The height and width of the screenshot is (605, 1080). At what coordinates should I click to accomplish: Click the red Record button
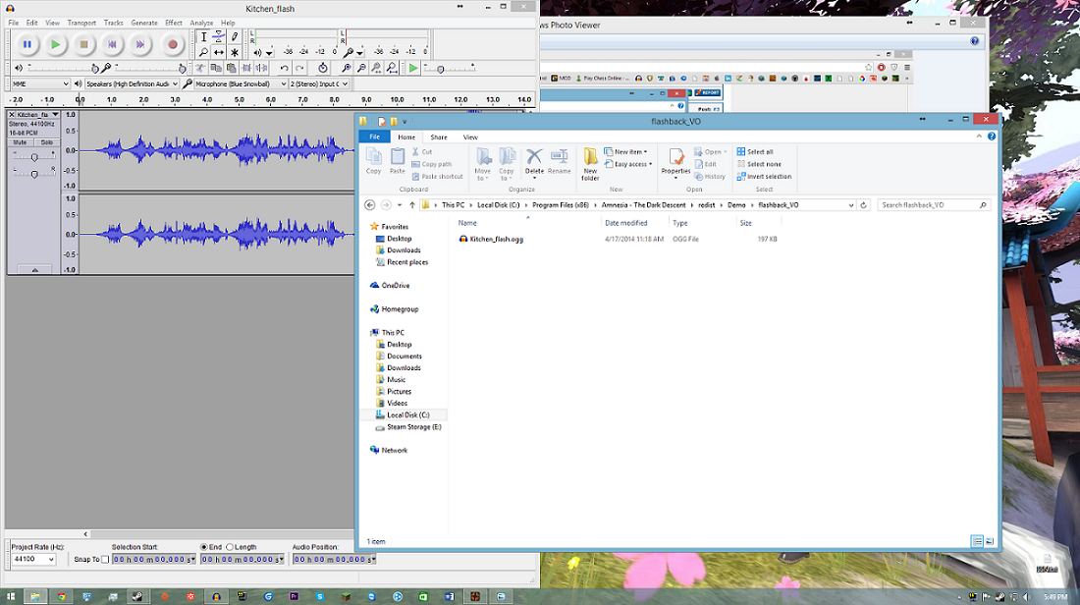coord(172,44)
